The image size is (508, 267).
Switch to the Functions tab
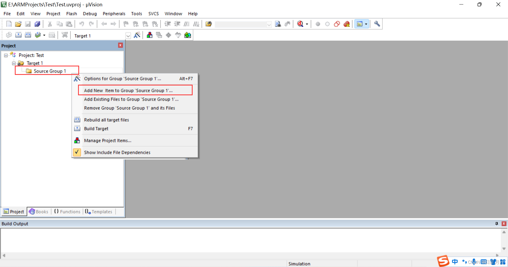coord(67,212)
